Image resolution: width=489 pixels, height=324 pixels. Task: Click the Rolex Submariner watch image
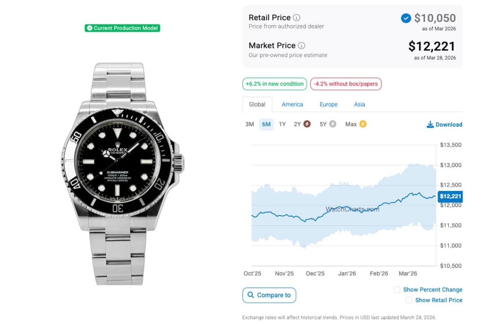(x=122, y=173)
